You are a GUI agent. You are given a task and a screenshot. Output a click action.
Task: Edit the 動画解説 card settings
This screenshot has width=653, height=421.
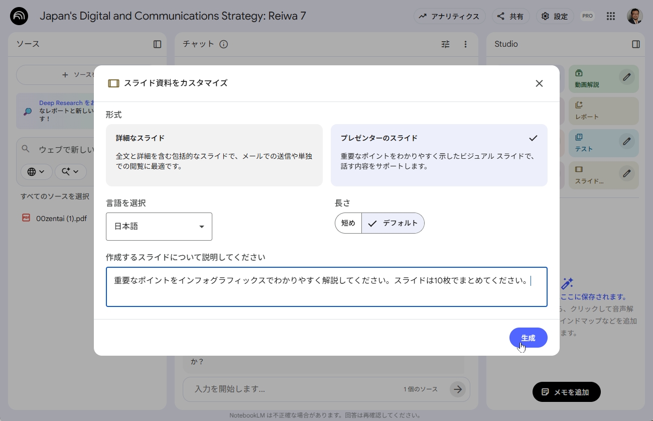pyautogui.click(x=626, y=77)
